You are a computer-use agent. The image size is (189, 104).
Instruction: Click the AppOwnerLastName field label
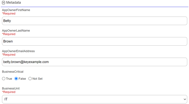tap(16, 31)
